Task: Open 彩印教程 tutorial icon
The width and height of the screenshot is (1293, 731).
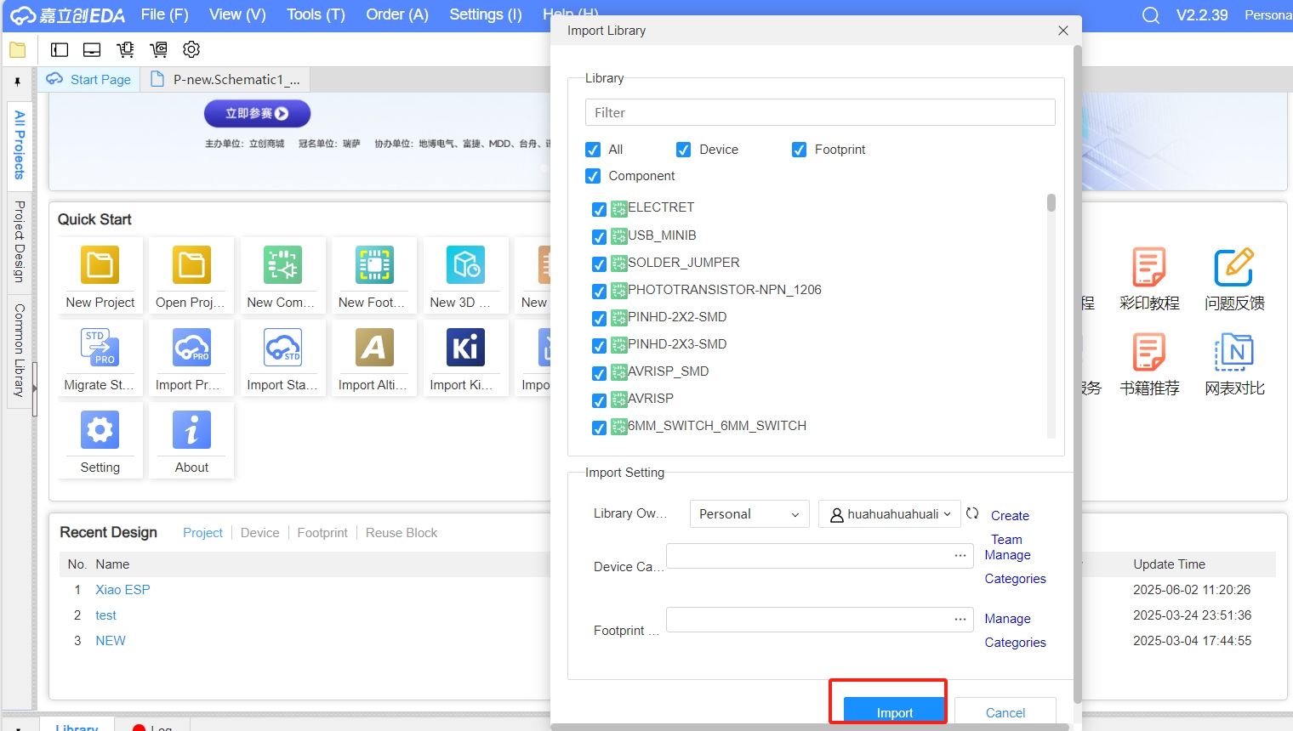Action: click(1149, 268)
